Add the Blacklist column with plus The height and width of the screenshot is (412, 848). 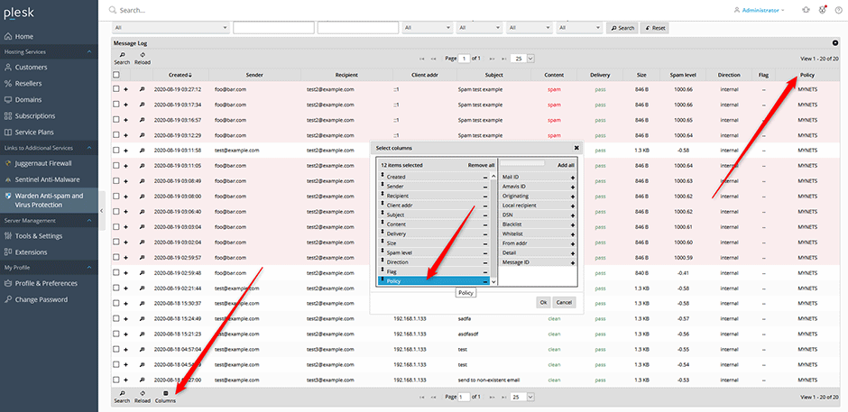572,224
